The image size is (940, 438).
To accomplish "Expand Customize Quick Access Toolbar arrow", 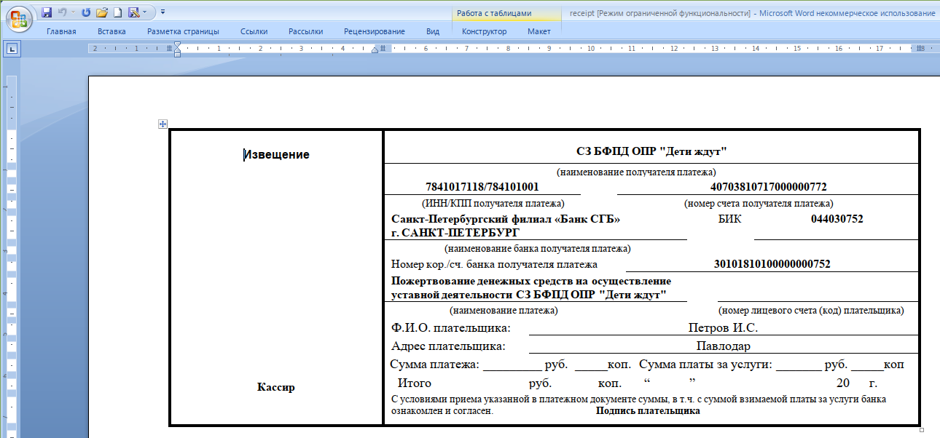I will coord(162,12).
